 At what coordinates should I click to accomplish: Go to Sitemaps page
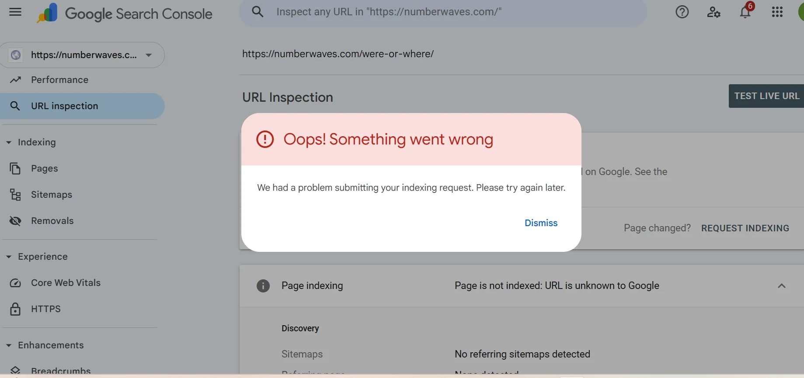click(51, 195)
